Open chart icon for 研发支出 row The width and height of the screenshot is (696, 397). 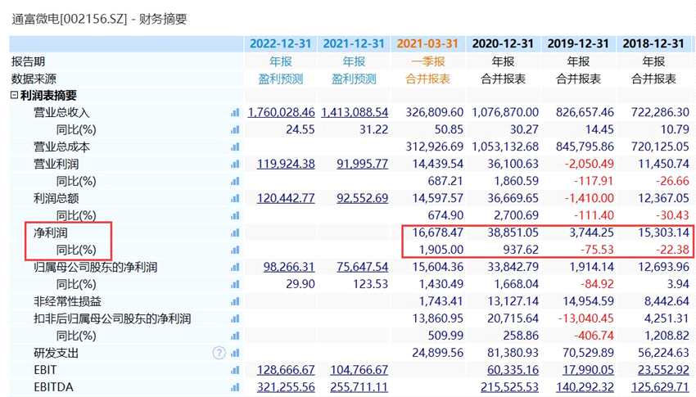tap(235, 353)
